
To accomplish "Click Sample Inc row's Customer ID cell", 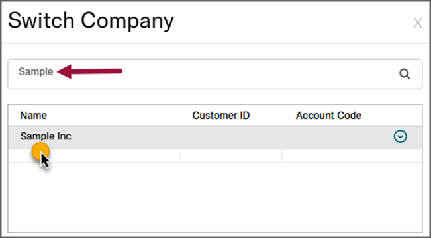I will coord(231,138).
